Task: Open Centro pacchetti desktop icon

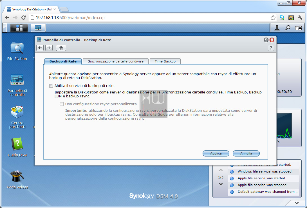Action: coord(17,117)
